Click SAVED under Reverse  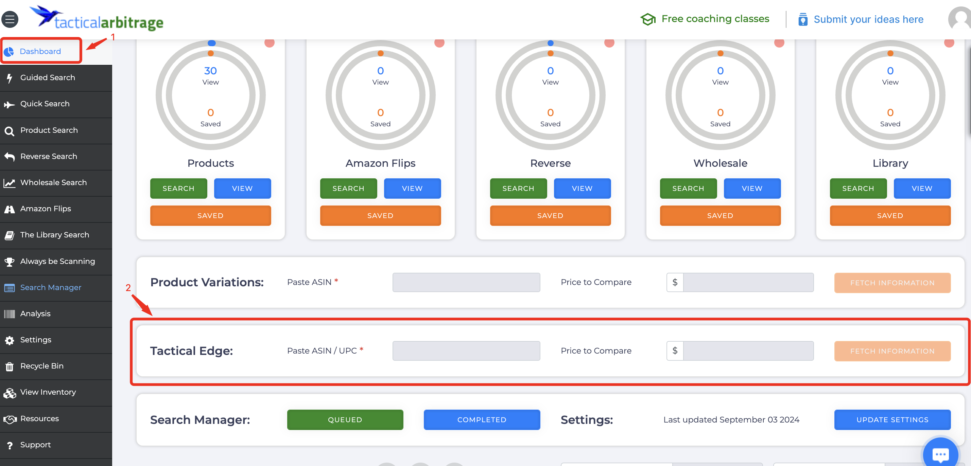click(551, 215)
